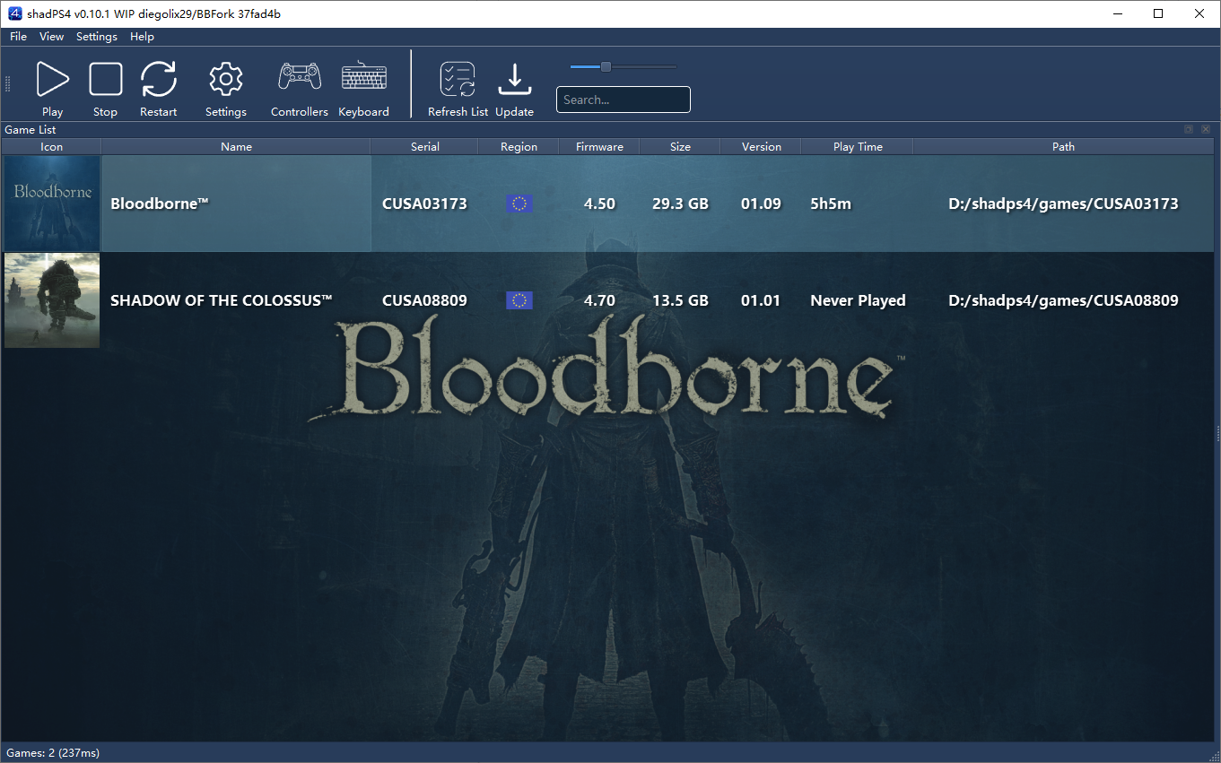Click serial CUSA08809 cell
Screen dimensions: 1221x763
coord(425,300)
